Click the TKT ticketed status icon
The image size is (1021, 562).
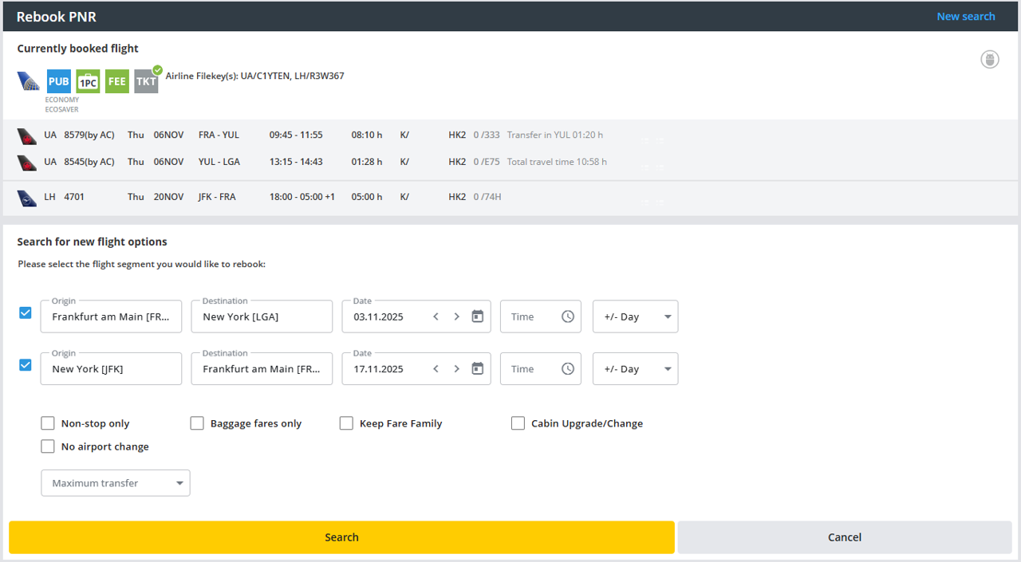click(x=146, y=81)
